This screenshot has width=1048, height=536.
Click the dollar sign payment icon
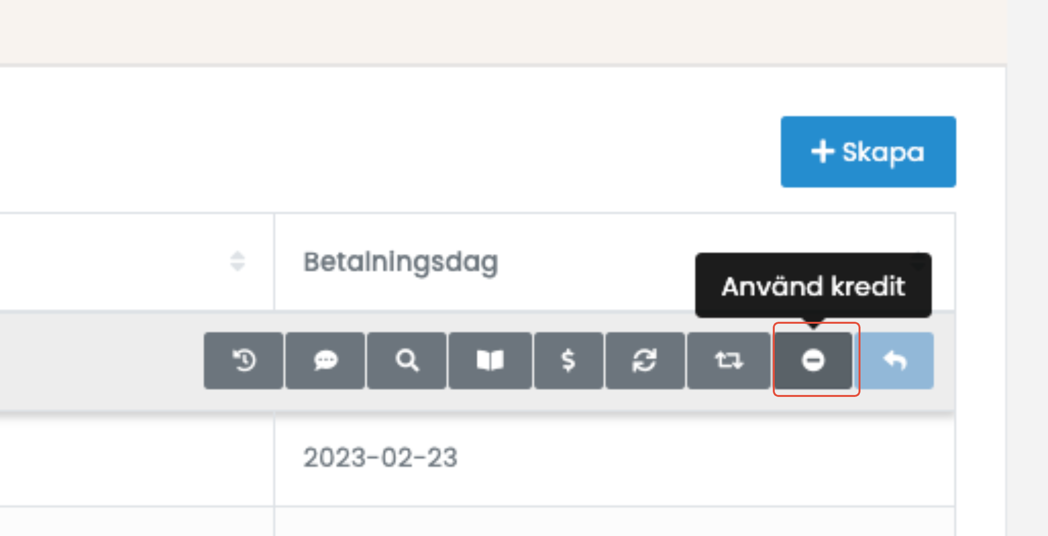click(568, 361)
